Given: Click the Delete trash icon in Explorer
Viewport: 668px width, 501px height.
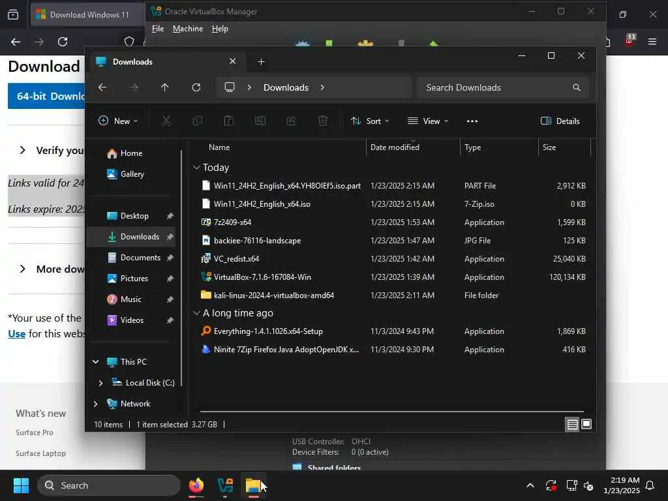Looking at the screenshot, I should (x=323, y=121).
